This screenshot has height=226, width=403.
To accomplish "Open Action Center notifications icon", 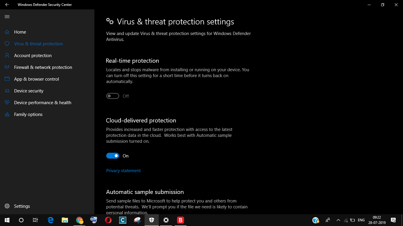I will 393,220.
